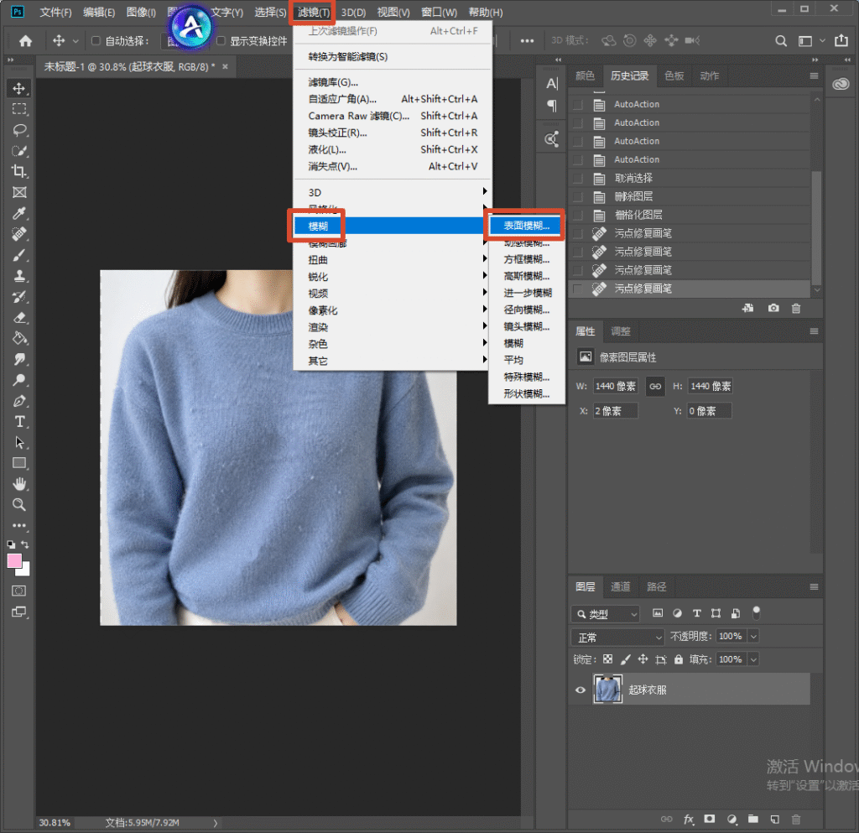The image size is (859, 833).
Task: Click the W width field showing 1440 像素
Action: 615,386
